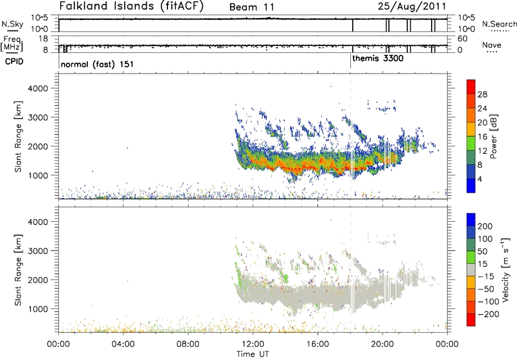Click the light green Velocity colorbar swatch
The width and height of the screenshot is (517, 358).
471,257
